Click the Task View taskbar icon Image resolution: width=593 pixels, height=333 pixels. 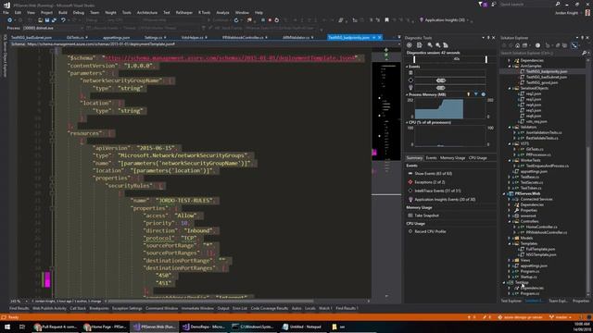22,327
